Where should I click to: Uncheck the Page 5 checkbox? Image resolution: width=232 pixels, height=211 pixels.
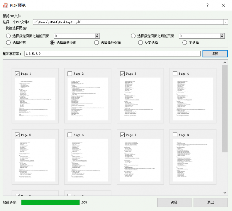(x=17, y=135)
